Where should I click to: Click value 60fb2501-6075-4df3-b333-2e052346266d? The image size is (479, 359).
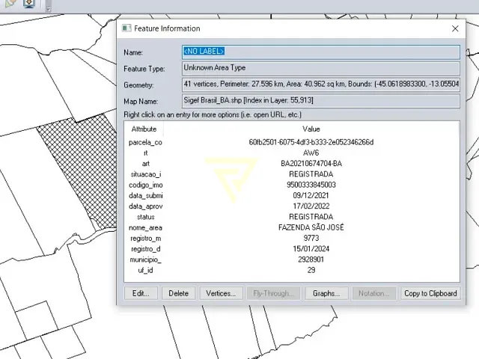pyautogui.click(x=311, y=142)
